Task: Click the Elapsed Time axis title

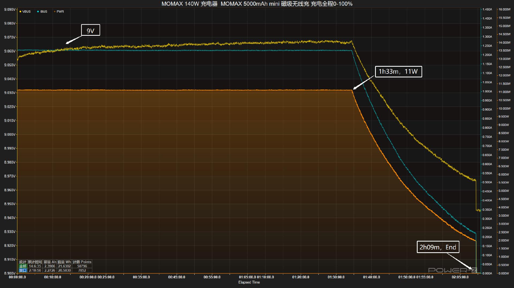Action: click(x=249, y=282)
